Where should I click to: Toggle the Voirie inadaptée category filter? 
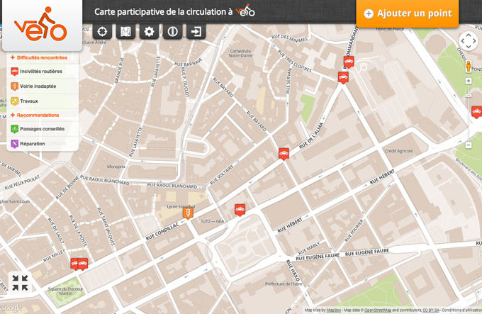38,86
